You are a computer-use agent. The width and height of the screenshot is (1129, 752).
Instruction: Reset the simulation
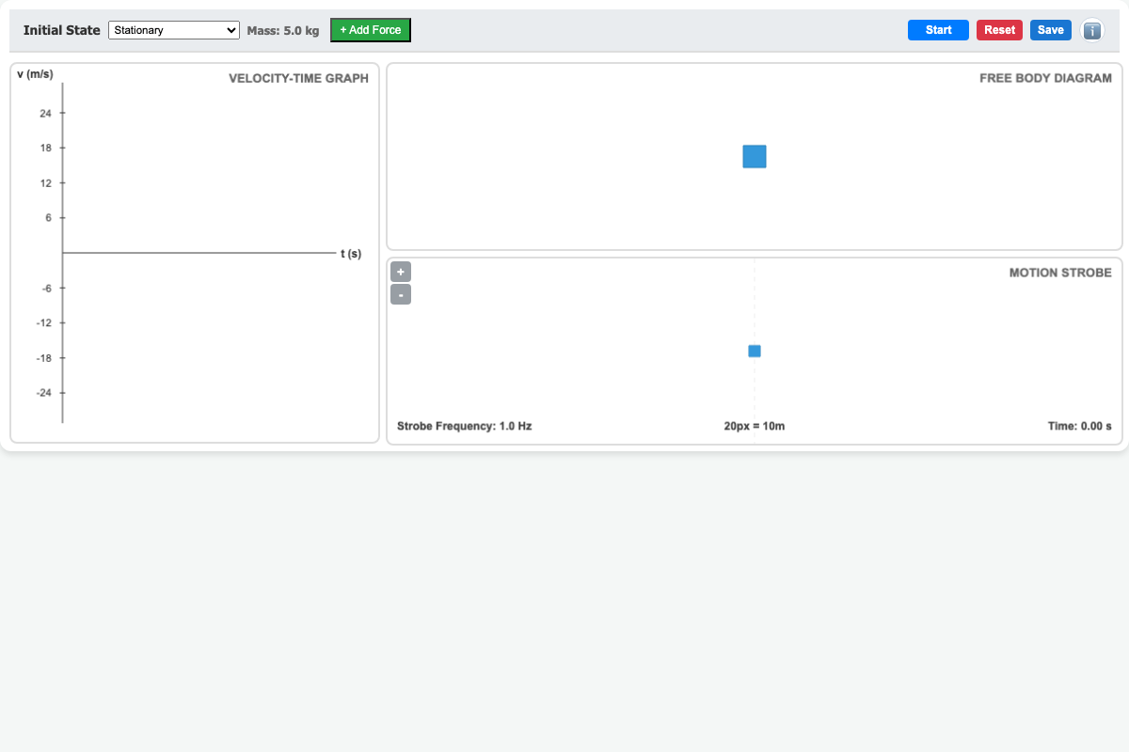point(999,30)
